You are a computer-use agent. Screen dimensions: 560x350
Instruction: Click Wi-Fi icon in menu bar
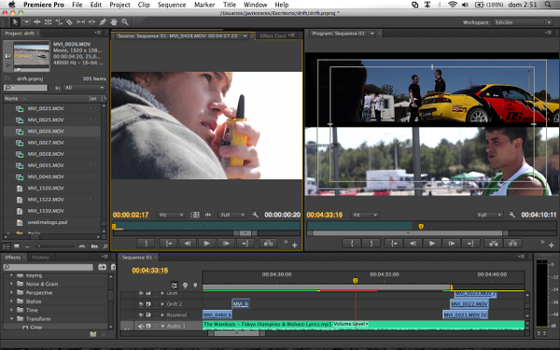pyautogui.click(x=453, y=5)
